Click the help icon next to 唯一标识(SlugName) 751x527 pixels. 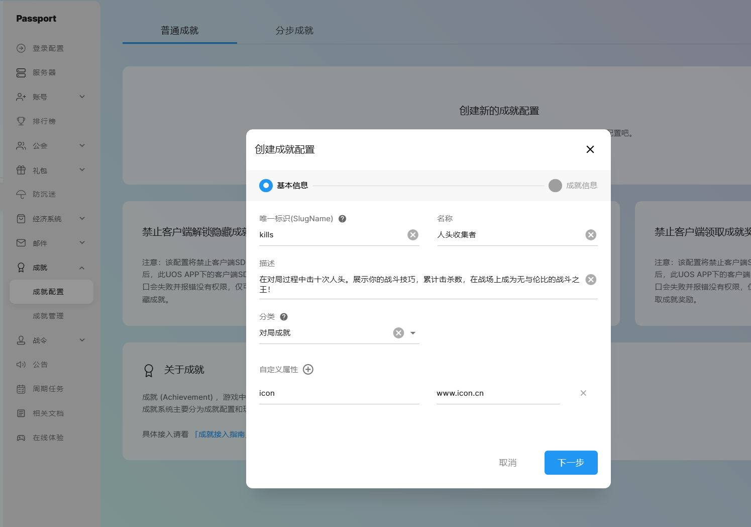pyautogui.click(x=342, y=219)
